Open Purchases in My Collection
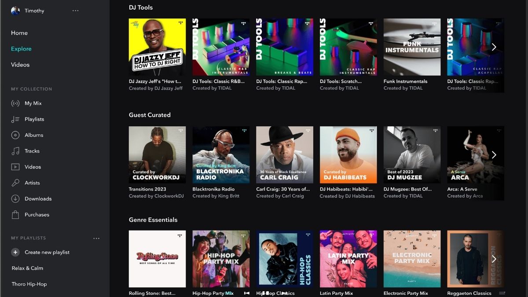 (x=37, y=215)
